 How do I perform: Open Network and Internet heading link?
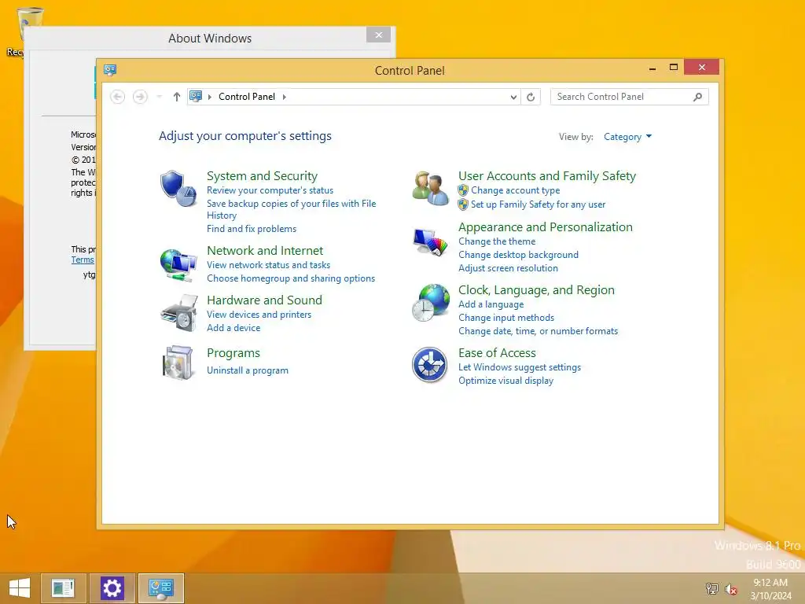pyautogui.click(x=265, y=250)
